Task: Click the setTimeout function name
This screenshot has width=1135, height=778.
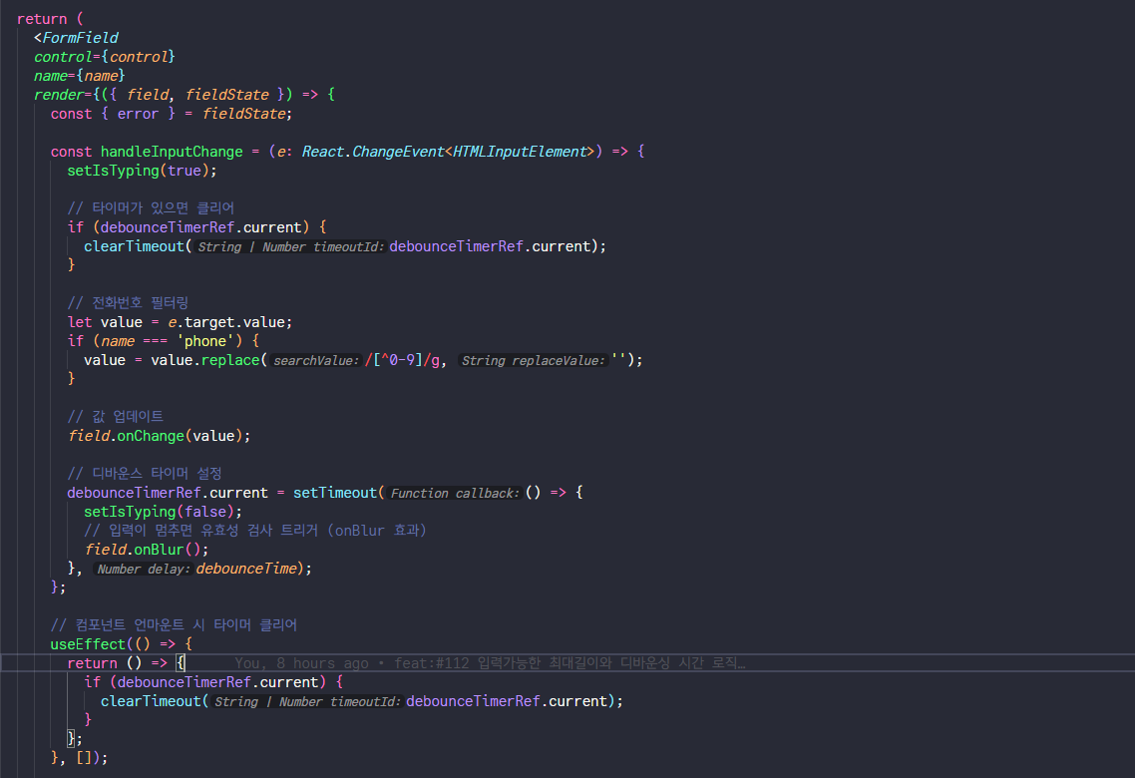Action: click(334, 493)
